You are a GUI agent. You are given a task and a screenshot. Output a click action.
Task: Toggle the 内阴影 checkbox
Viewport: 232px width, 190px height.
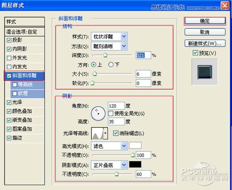click(x=9, y=49)
